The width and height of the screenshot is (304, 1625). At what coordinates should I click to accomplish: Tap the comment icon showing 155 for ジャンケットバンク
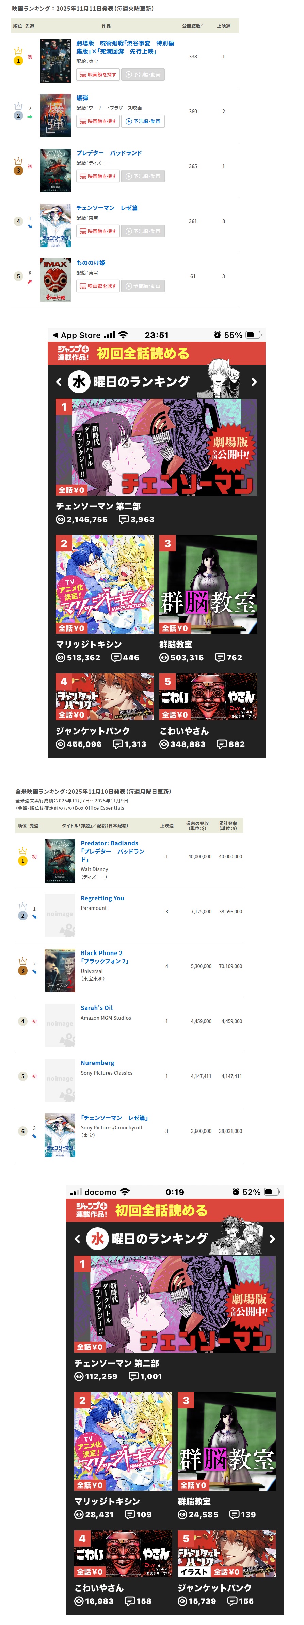[232, 1600]
